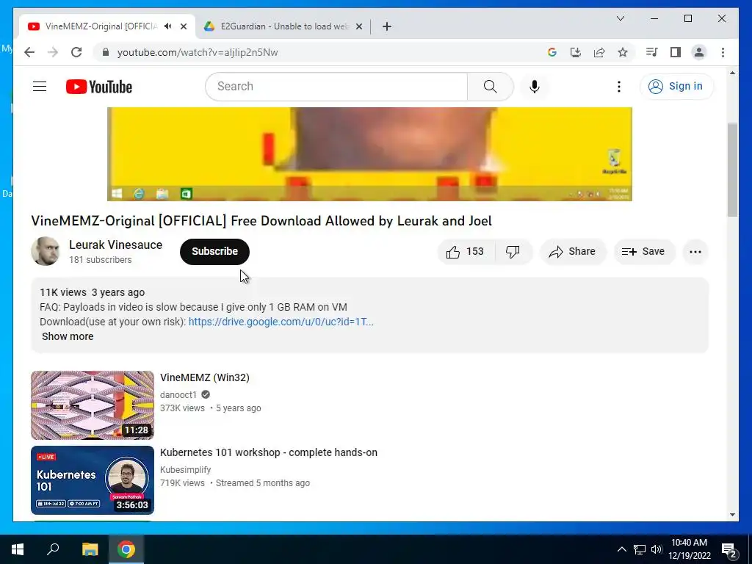The width and height of the screenshot is (752, 564).
Task: Click page scrollbar thumb
Action: [732, 170]
